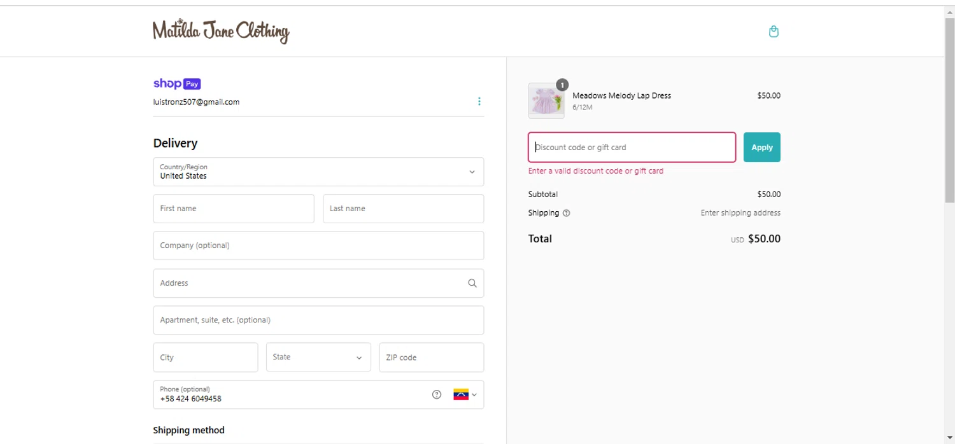This screenshot has width=955, height=444.
Task: Focus the Last name field
Action: [403, 209]
